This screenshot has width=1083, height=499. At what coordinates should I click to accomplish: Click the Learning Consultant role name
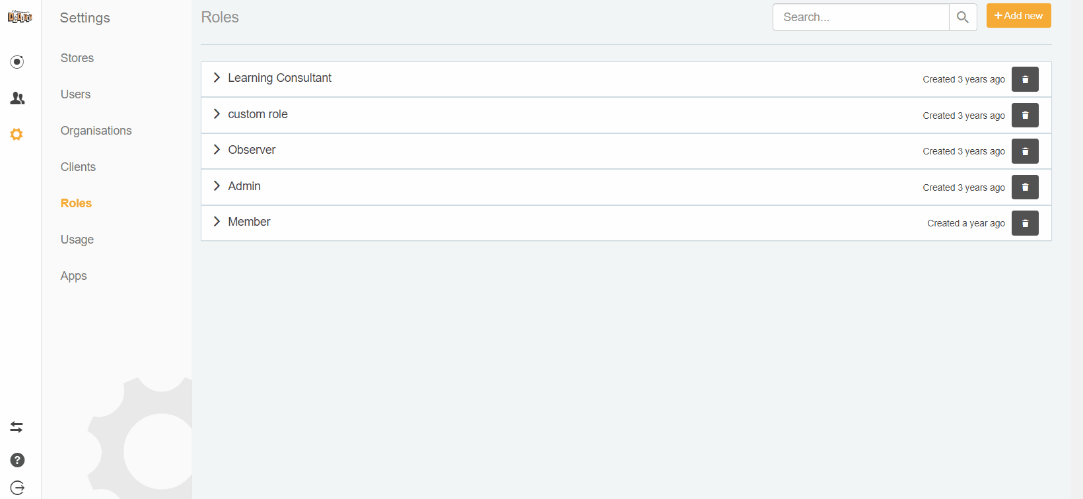point(280,78)
